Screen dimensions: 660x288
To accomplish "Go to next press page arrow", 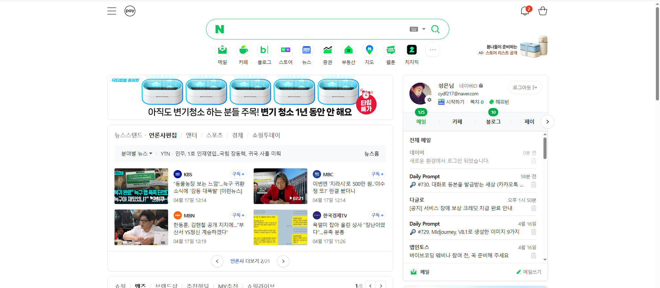I will point(283,261).
